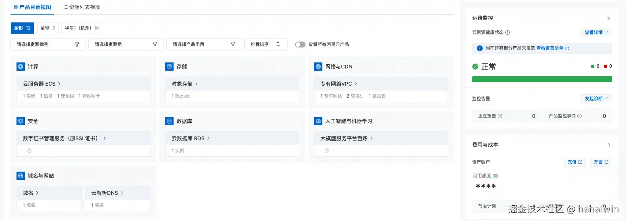Open the VPC 1 专有网络 count
Image resolution: width=626 pixels, height=221 pixels.
[x=331, y=96]
